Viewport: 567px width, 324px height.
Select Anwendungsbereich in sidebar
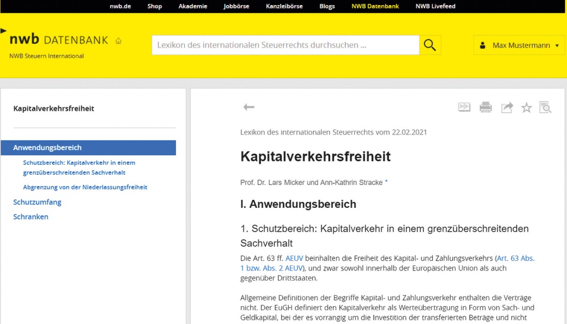coord(47,148)
